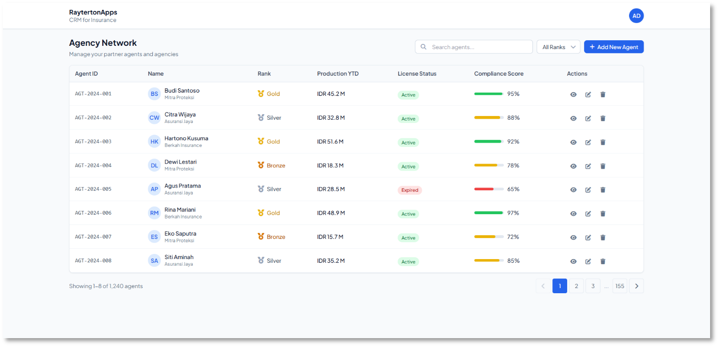The height and width of the screenshot is (347, 719).
Task: View Eko Saputra with eye icon
Action: (x=573, y=238)
